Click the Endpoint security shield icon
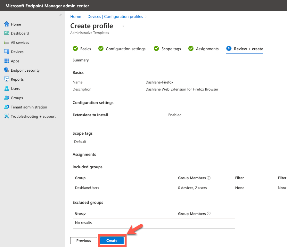The width and height of the screenshot is (287, 247). [x=7, y=70]
